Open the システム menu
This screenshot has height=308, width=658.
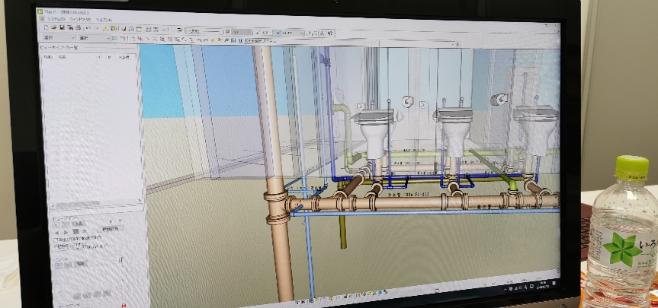coord(56,18)
